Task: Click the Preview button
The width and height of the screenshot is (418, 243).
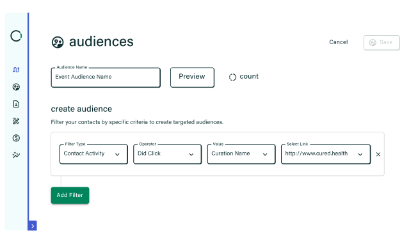Action: tap(192, 77)
